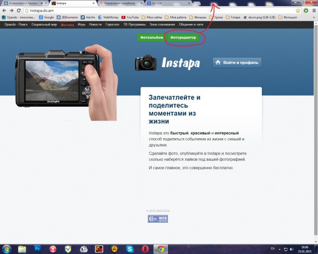Image resolution: width=318 pixels, height=254 pixels.
Task: Switch to the Управление дизайном tab
Action: (121, 3)
